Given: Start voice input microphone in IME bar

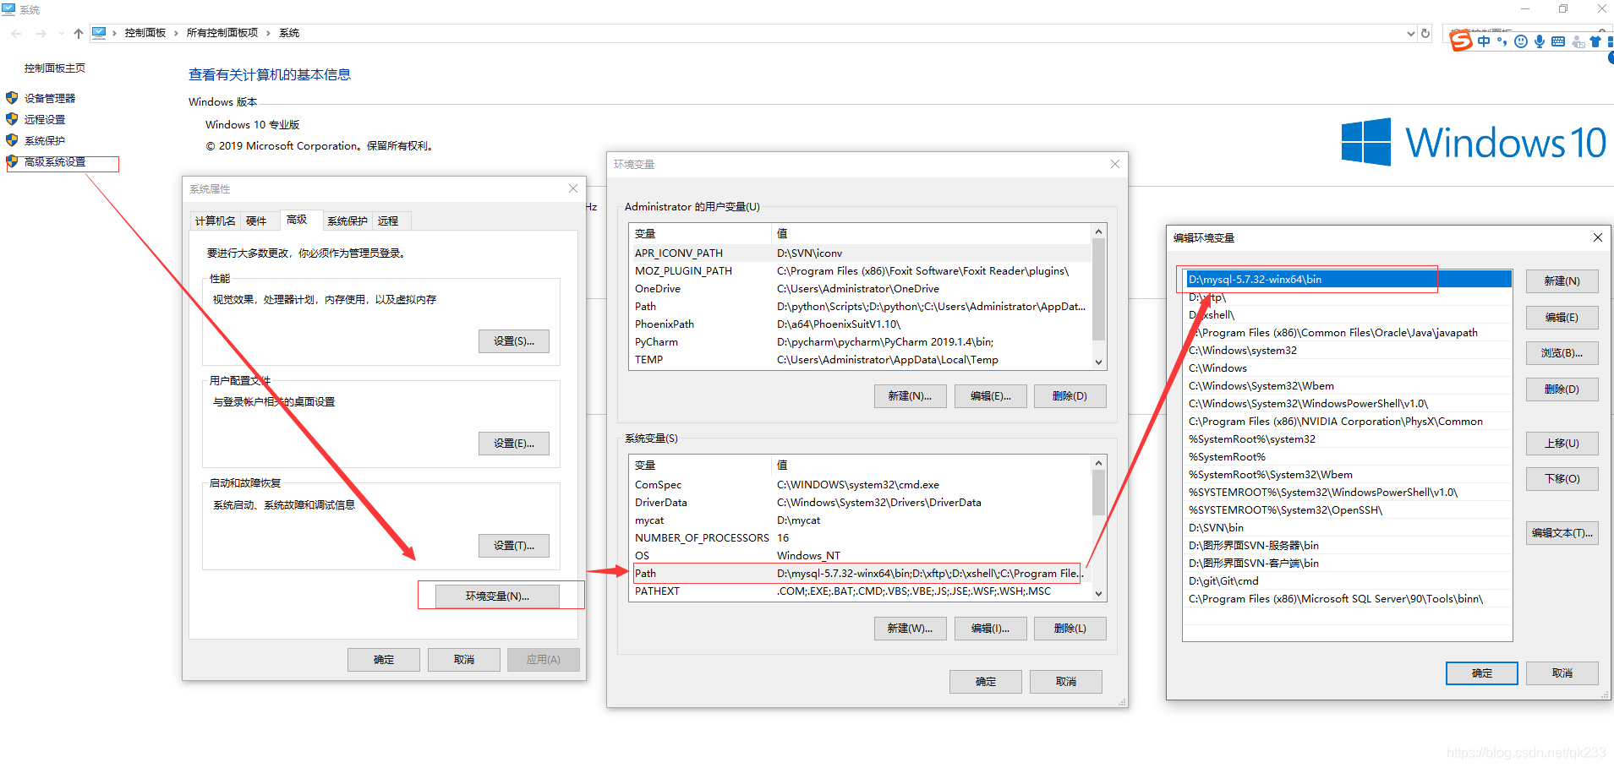Looking at the screenshot, I should coord(1540,41).
